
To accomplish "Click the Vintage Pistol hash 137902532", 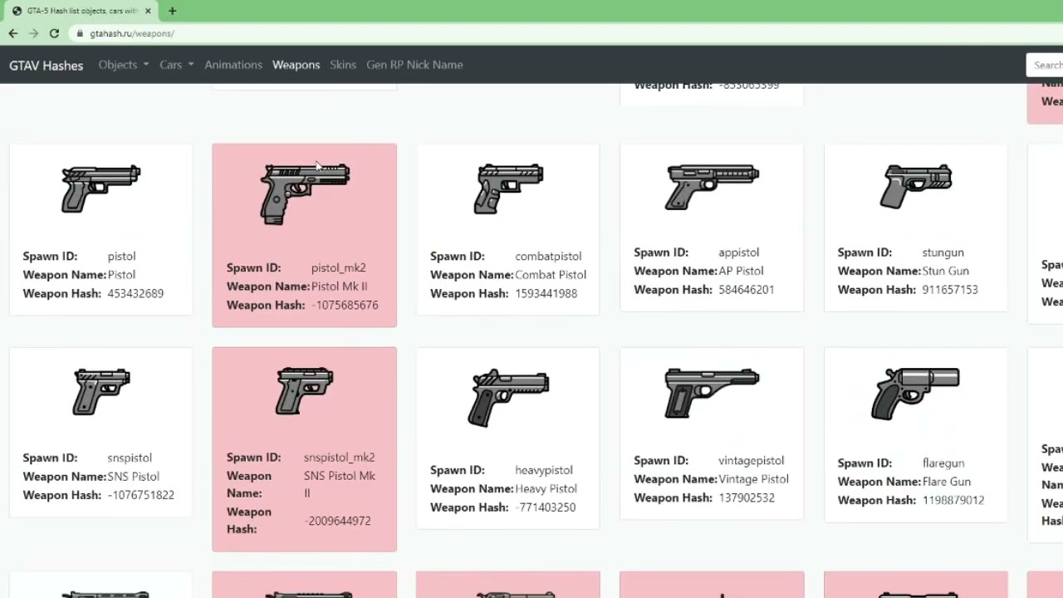I will click(746, 498).
